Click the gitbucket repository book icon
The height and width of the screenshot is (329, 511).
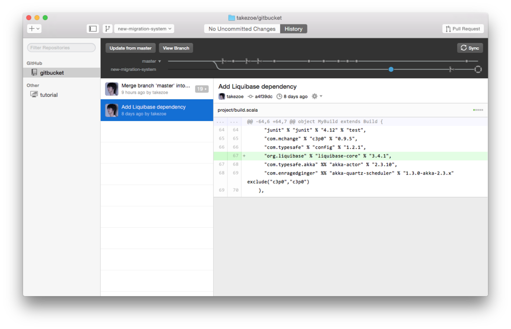point(34,72)
